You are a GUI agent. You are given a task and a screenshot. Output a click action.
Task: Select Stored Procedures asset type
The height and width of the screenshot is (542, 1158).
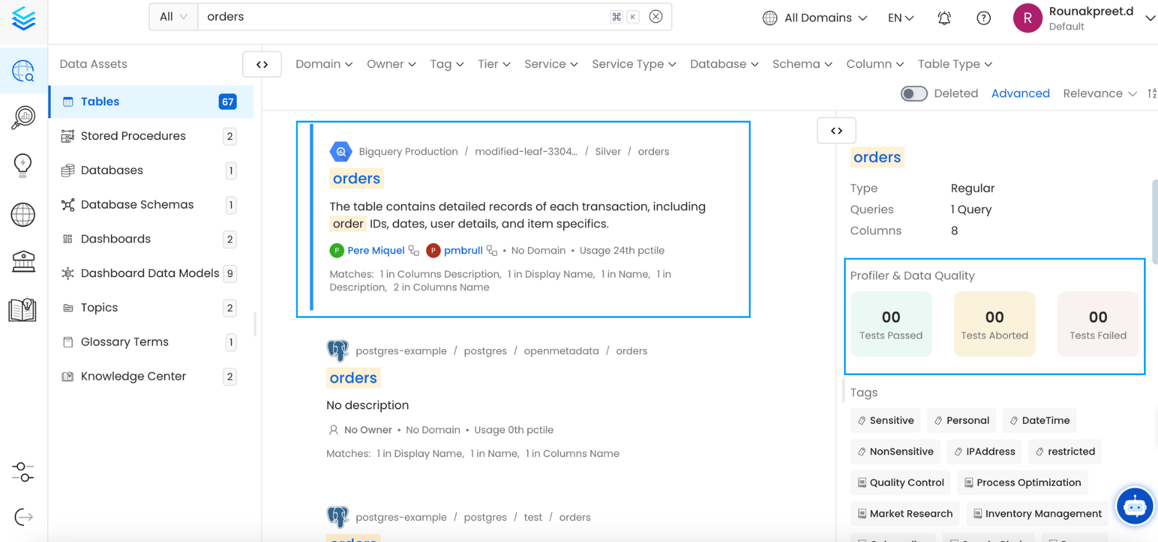tap(151, 136)
